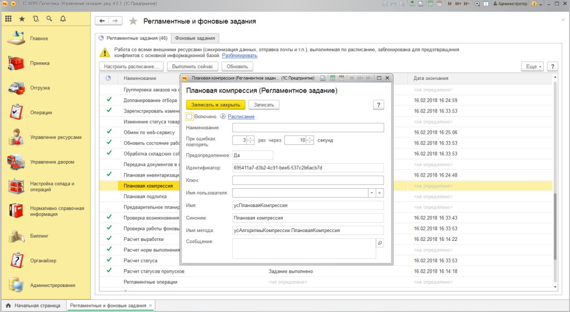Open list help with the ? button next to Еще
This screenshot has height=312, width=570.
553,66
